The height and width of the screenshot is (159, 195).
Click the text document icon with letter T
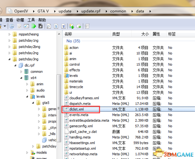pyautogui.click(x=64, y=26)
